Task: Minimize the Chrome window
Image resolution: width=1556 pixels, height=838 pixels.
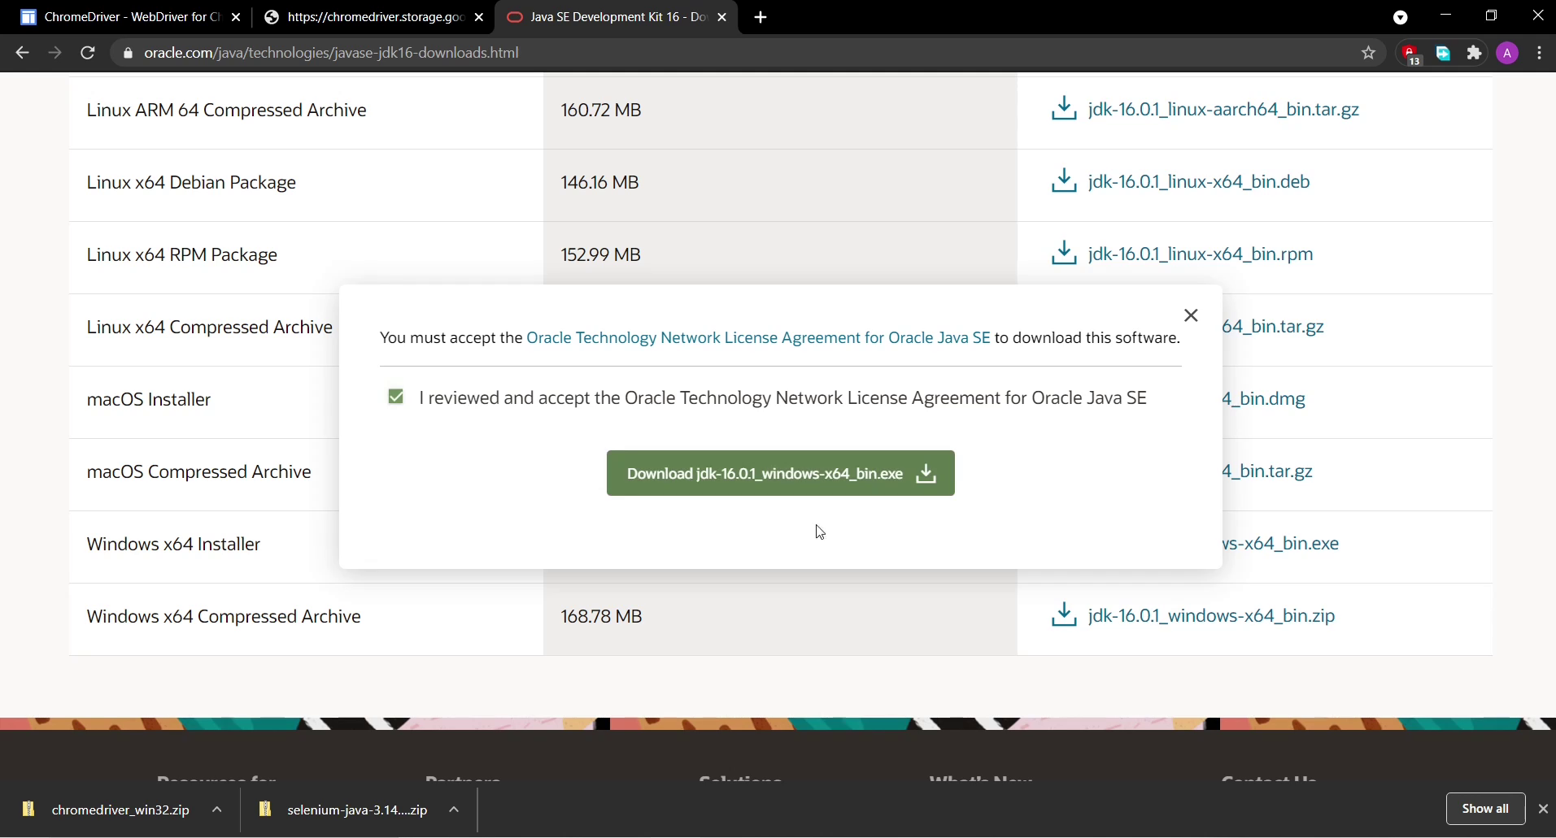Action: click(x=1446, y=16)
